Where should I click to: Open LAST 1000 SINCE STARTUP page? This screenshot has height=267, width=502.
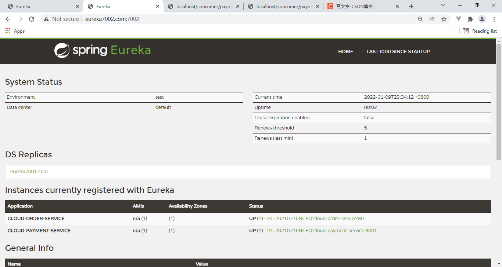click(398, 52)
